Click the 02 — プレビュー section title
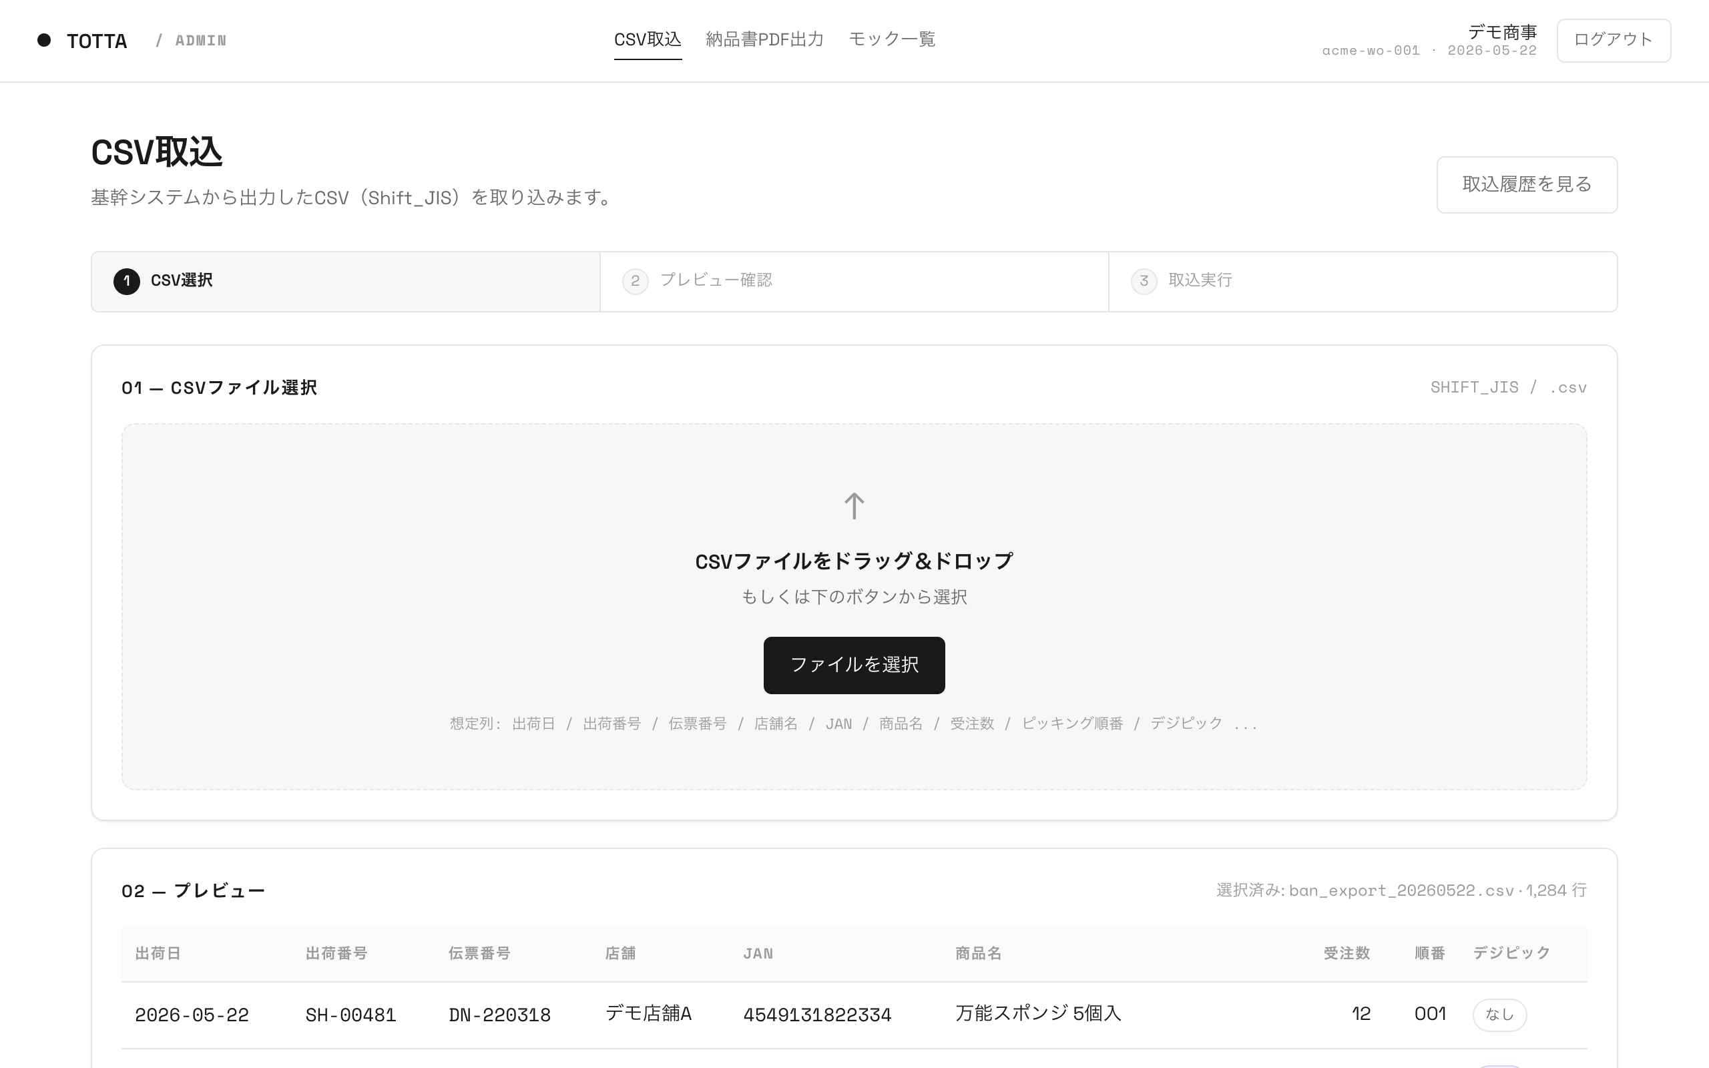This screenshot has height=1068, width=1709. click(194, 890)
